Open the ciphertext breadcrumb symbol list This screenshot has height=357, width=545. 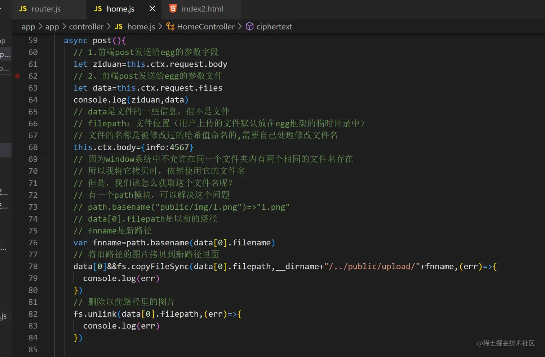click(x=274, y=27)
